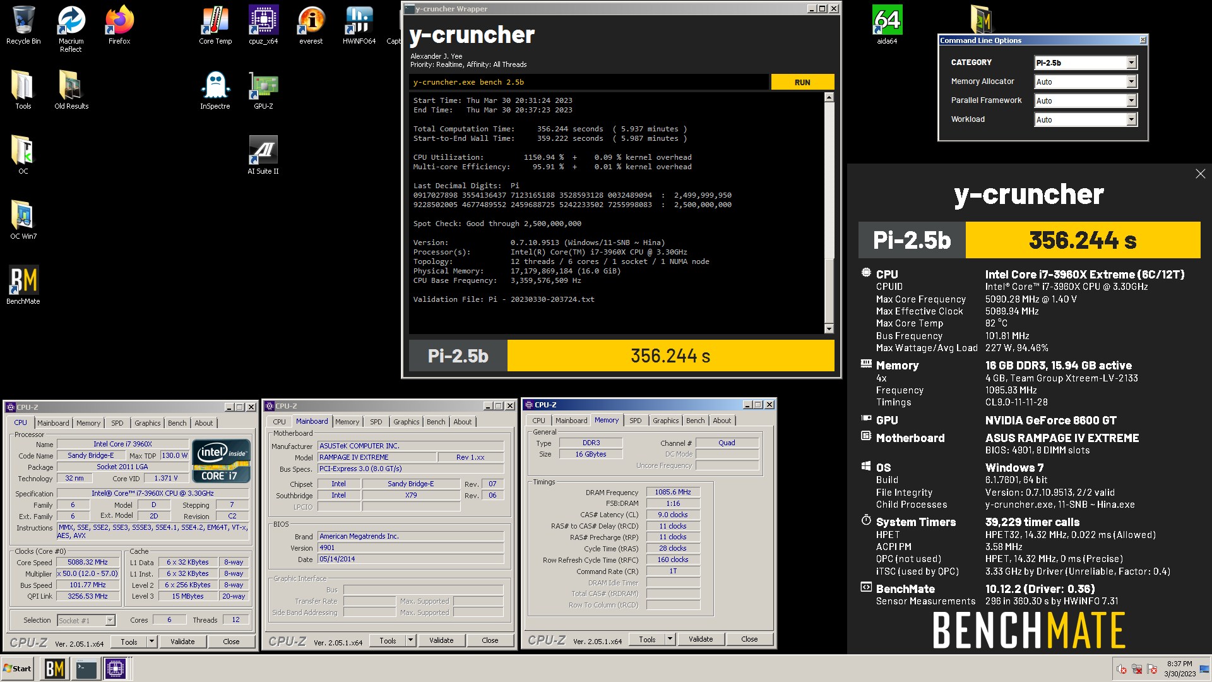
Task: Click the Intel Core i7 3960X name field
Action: tap(122, 444)
